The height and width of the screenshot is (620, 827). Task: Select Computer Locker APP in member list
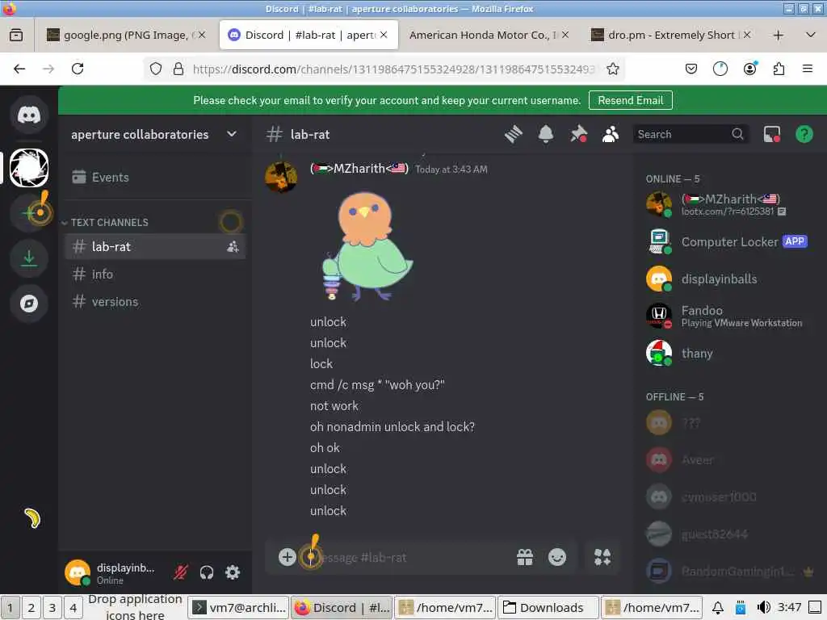pyautogui.click(x=729, y=242)
